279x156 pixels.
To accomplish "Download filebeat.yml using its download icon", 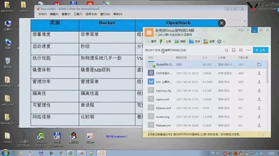I will [x=259, y=125].
